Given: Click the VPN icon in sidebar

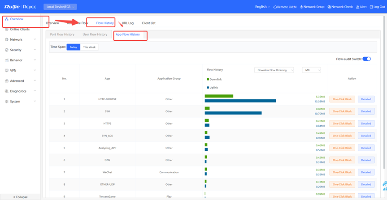Looking at the screenshot, I should [7, 71].
